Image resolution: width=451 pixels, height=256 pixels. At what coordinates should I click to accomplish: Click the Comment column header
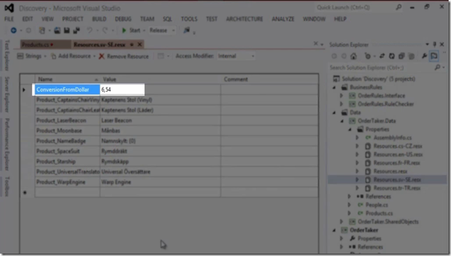269,79
